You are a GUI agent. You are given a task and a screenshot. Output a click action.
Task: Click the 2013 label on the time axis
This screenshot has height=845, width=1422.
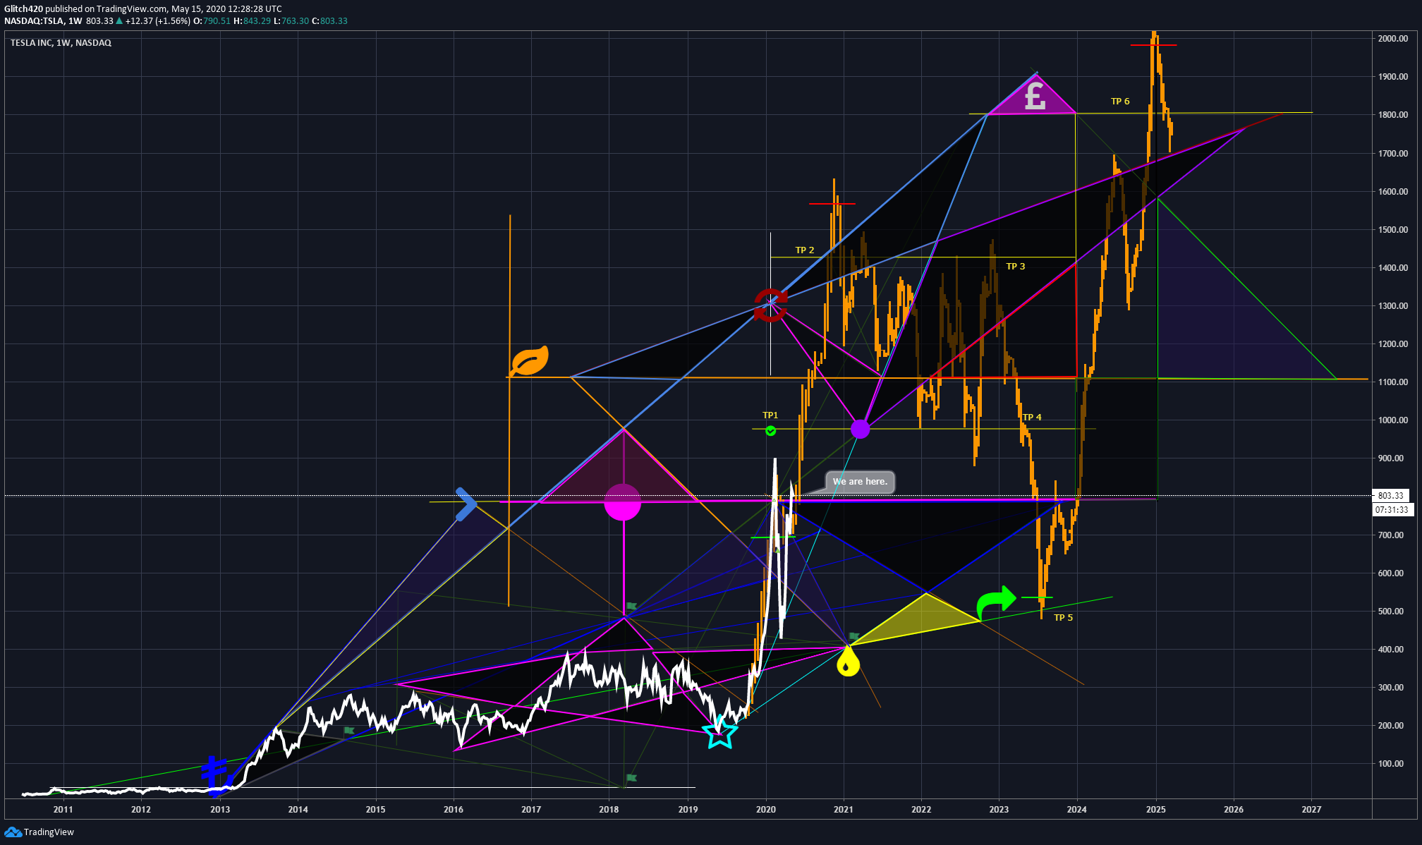[220, 810]
